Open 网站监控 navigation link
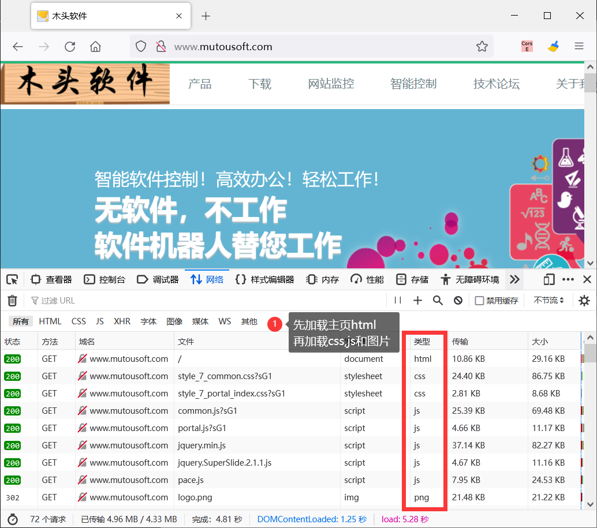The height and width of the screenshot is (528, 597). tap(331, 84)
